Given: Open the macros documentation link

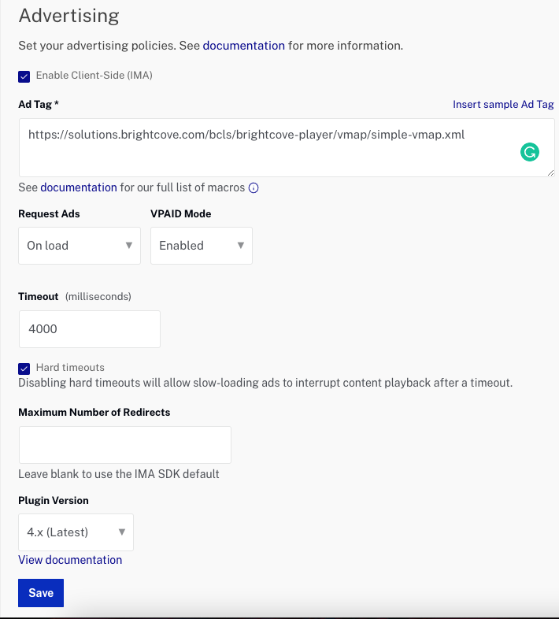Looking at the screenshot, I should (x=79, y=187).
